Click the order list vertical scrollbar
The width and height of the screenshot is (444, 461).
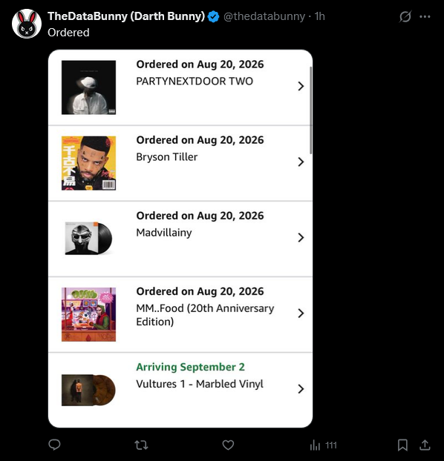coord(310,110)
